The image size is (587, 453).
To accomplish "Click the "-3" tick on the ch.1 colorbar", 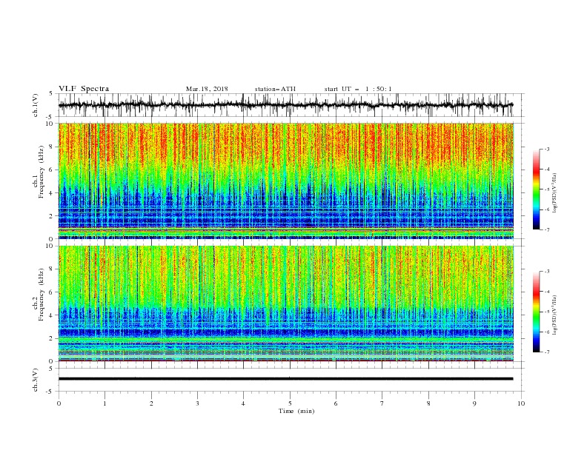I will (x=547, y=149).
